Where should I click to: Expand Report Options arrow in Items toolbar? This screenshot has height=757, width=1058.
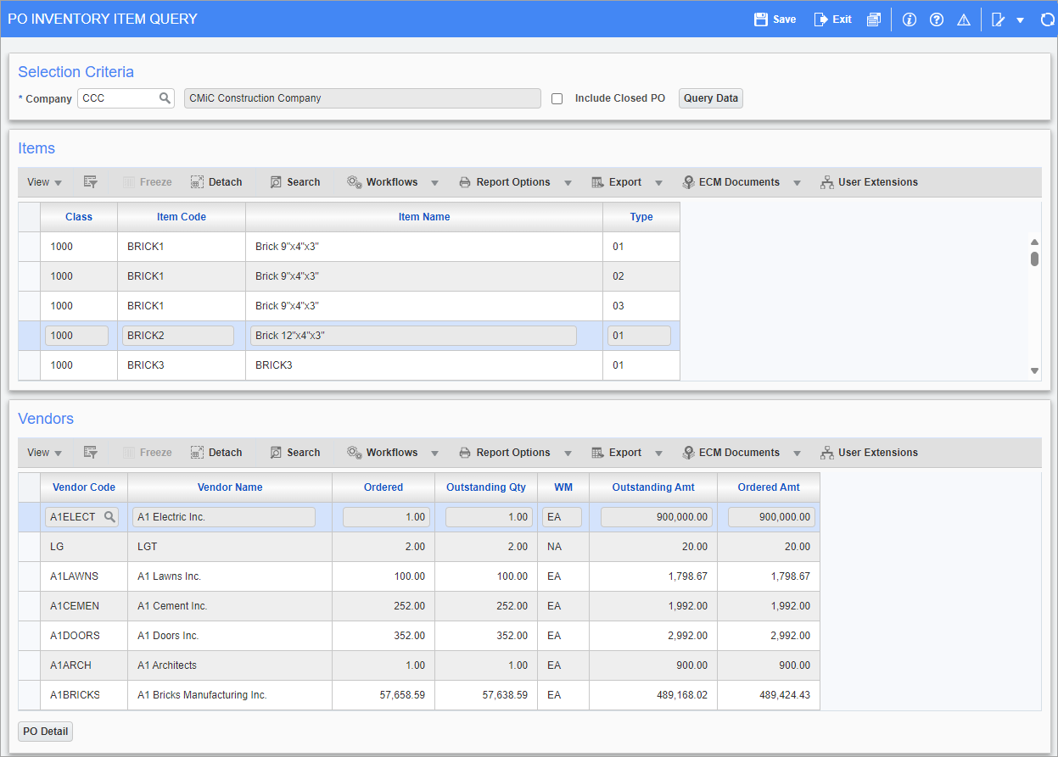click(x=568, y=183)
